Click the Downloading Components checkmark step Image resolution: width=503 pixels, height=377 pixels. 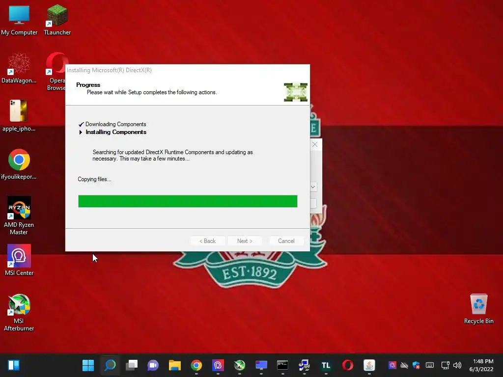coord(112,124)
